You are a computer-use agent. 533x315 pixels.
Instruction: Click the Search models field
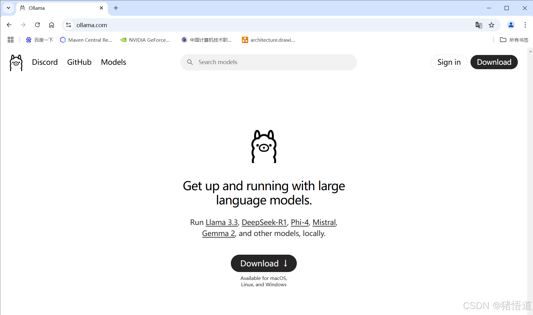click(269, 62)
